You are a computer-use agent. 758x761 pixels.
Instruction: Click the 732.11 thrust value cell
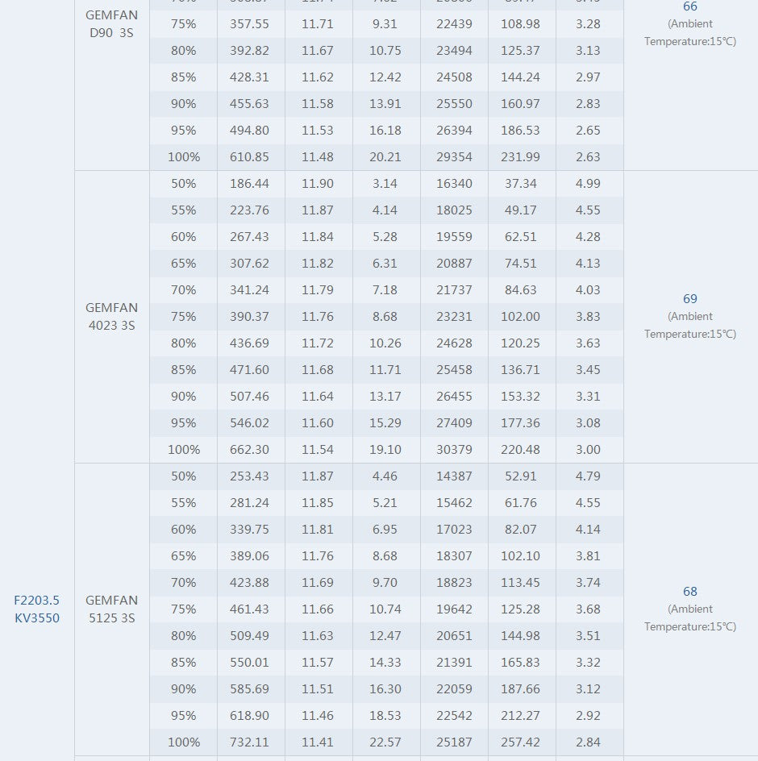[250, 742]
